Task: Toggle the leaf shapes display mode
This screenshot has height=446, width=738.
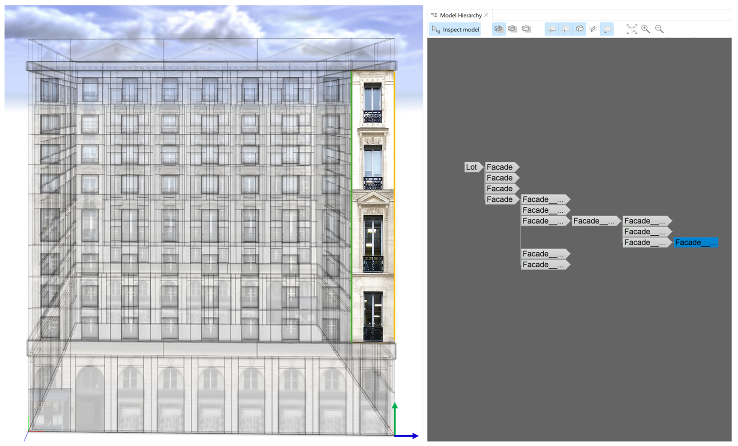Action: [x=565, y=29]
